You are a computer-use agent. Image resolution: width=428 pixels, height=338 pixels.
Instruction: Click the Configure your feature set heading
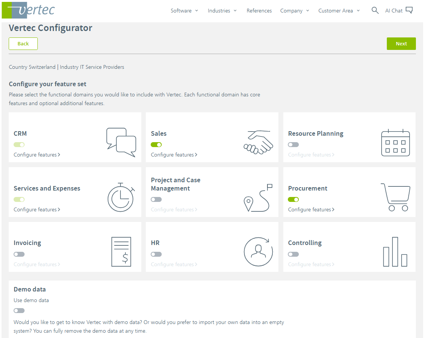[x=48, y=84]
